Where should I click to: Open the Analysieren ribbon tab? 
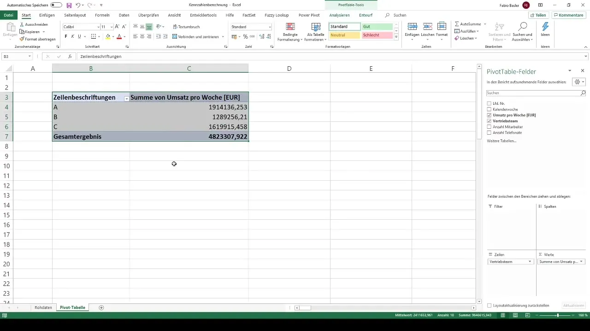339,15
